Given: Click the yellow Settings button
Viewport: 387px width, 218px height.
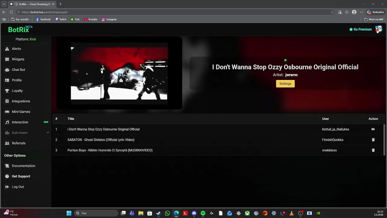Looking at the screenshot, I should (x=285, y=84).
